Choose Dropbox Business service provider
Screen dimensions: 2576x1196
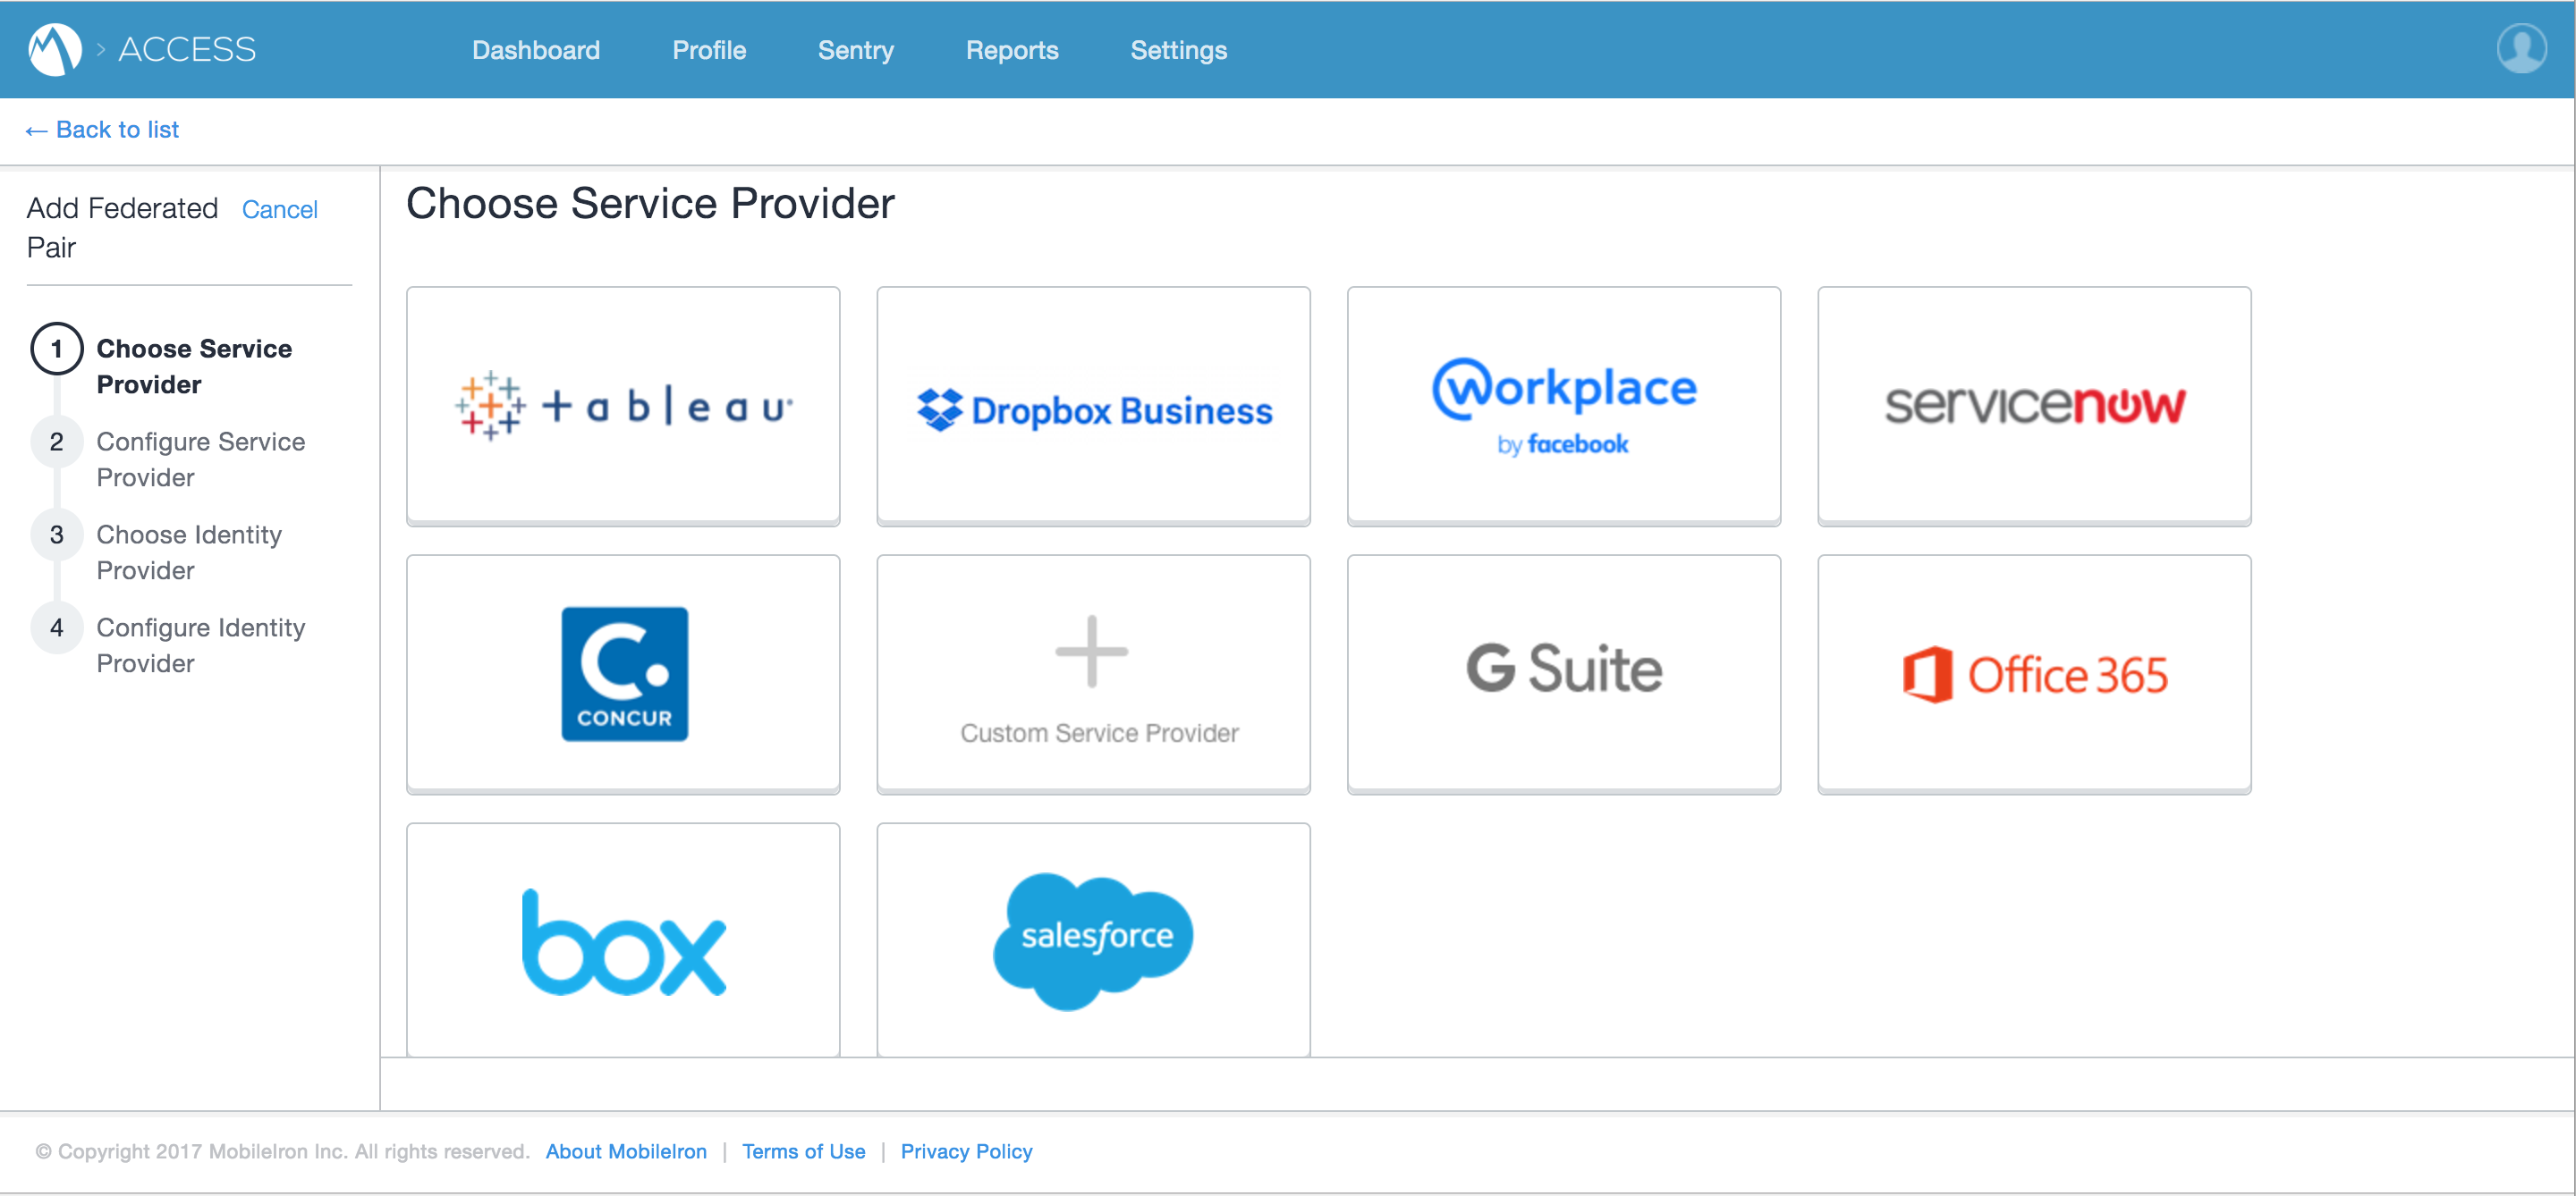(x=1093, y=406)
